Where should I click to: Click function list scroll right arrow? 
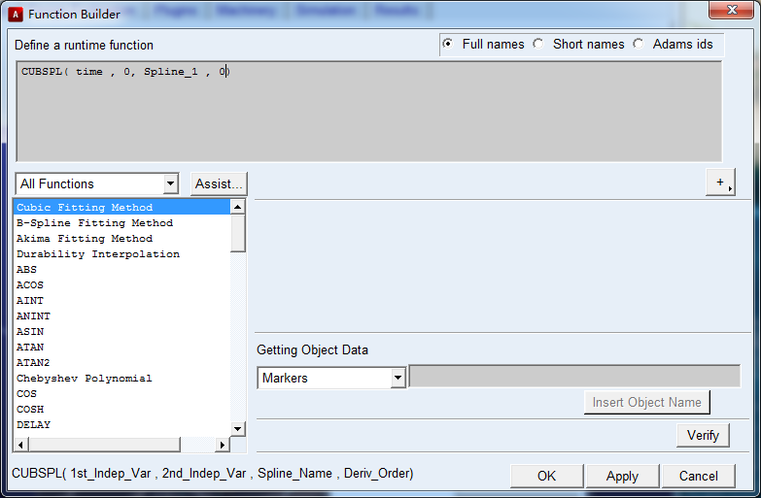(223, 445)
